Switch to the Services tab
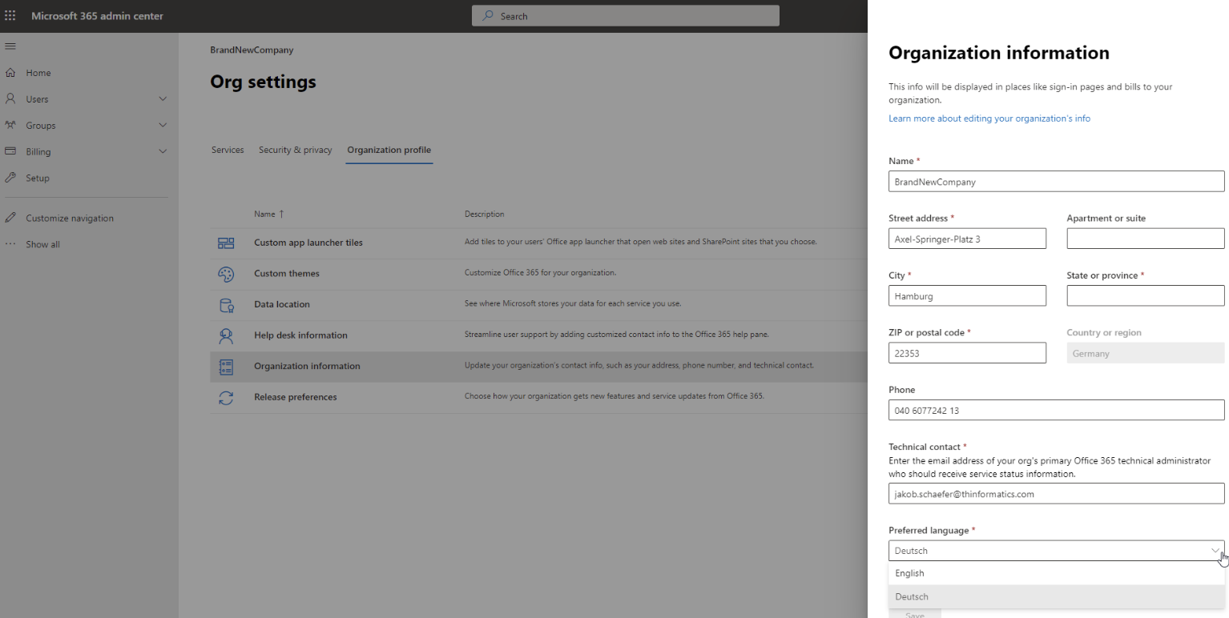1229x618 pixels. [x=228, y=150]
